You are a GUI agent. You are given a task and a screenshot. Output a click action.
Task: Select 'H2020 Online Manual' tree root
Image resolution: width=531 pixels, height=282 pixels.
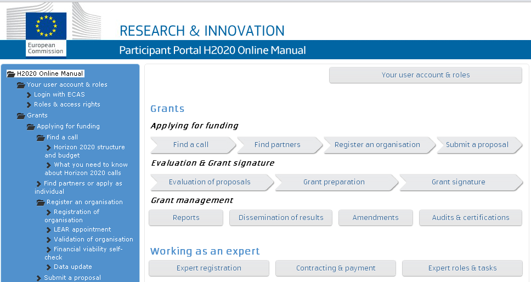tap(50, 74)
